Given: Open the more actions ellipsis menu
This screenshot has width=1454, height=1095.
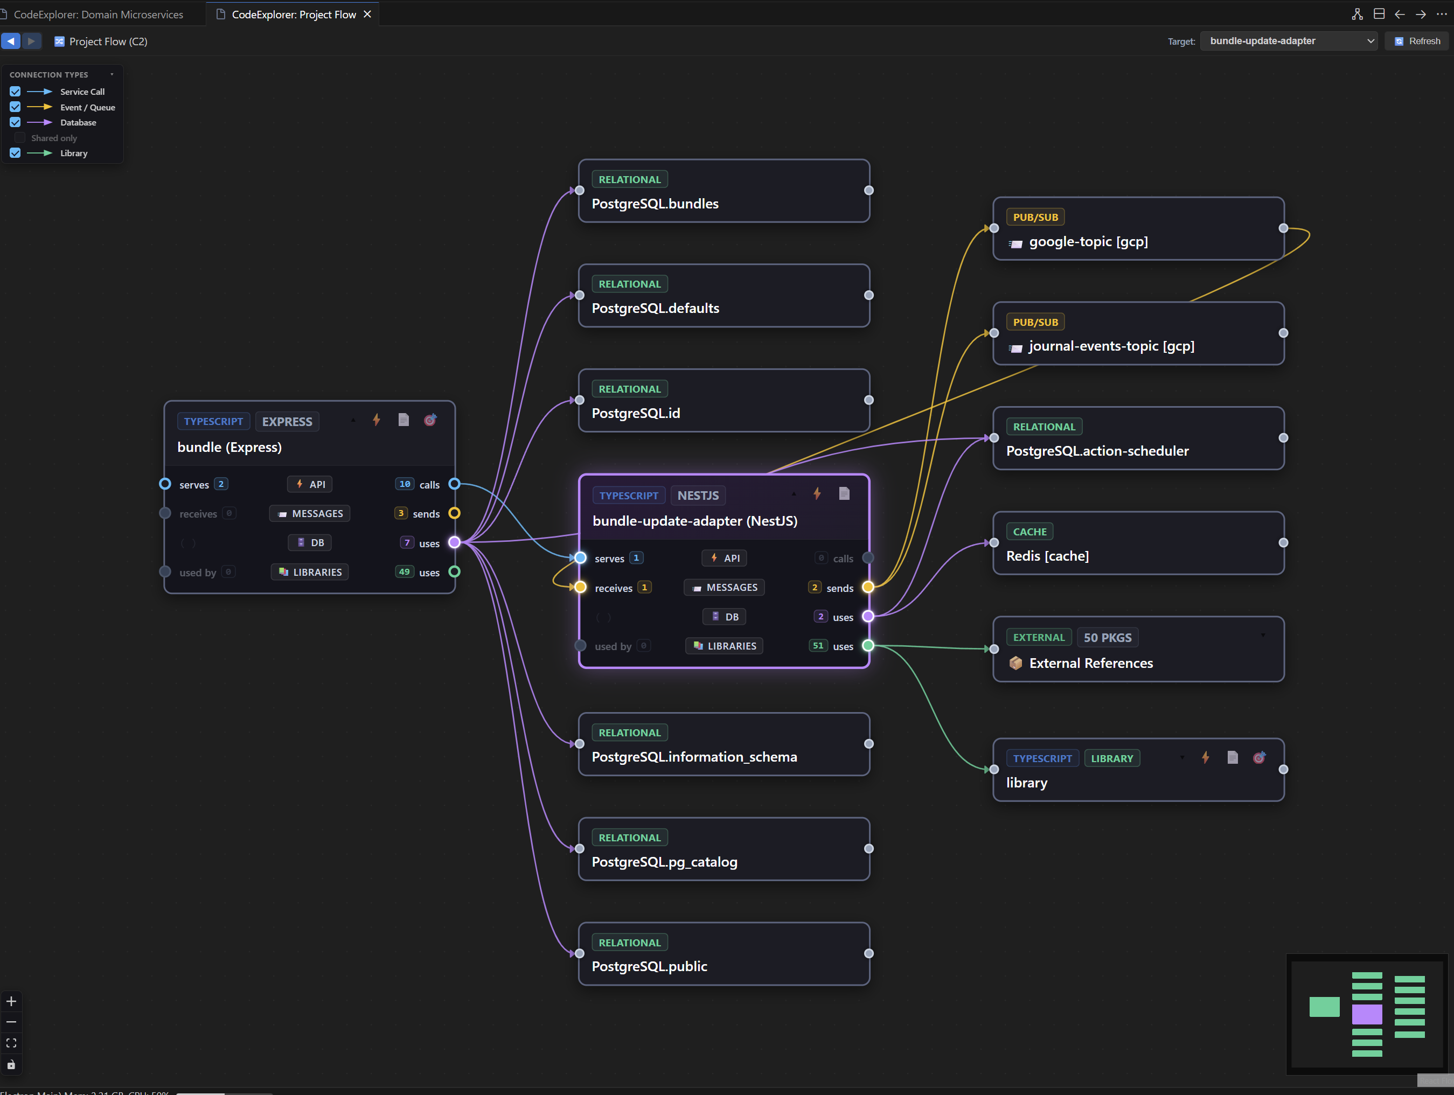Looking at the screenshot, I should pos(1442,15).
